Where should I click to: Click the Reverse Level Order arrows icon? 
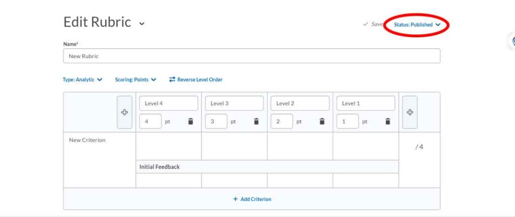click(172, 80)
